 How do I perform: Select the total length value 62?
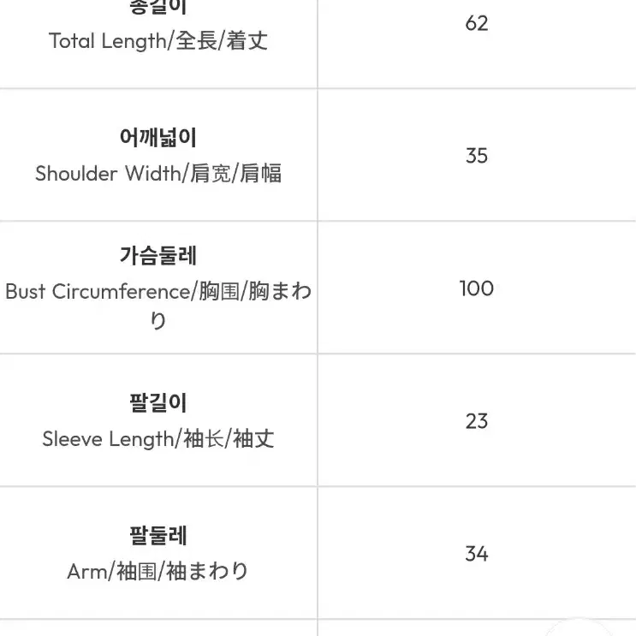click(477, 23)
